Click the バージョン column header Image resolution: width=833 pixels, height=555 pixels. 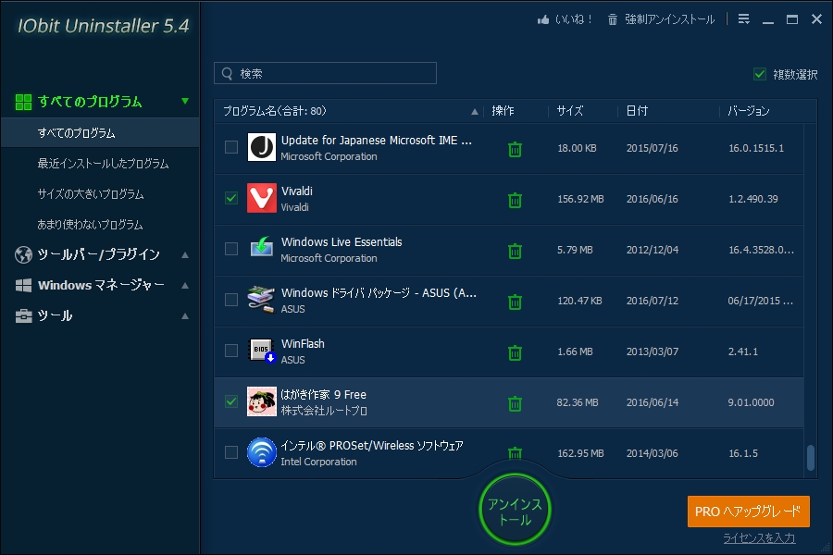click(x=748, y=111)
